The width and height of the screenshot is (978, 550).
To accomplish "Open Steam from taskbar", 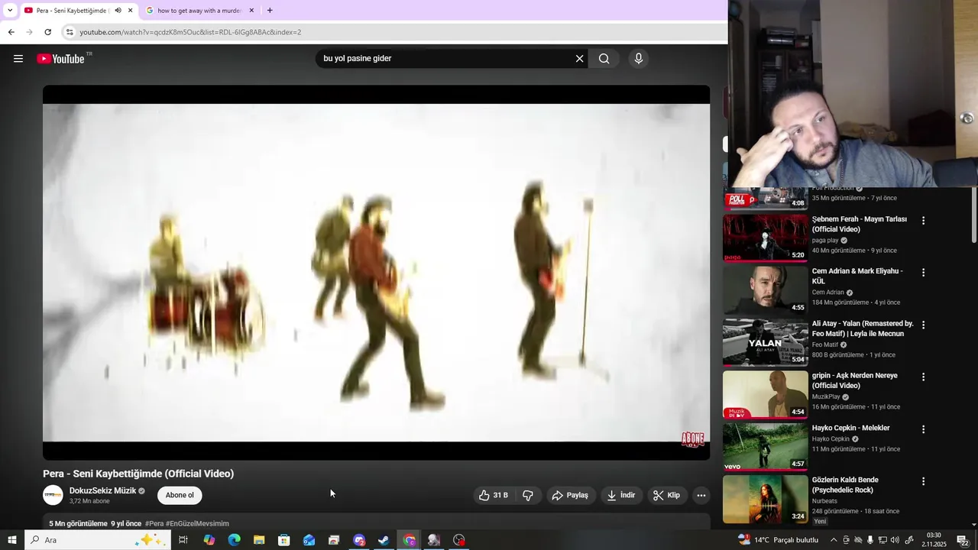I will point(384,540).
